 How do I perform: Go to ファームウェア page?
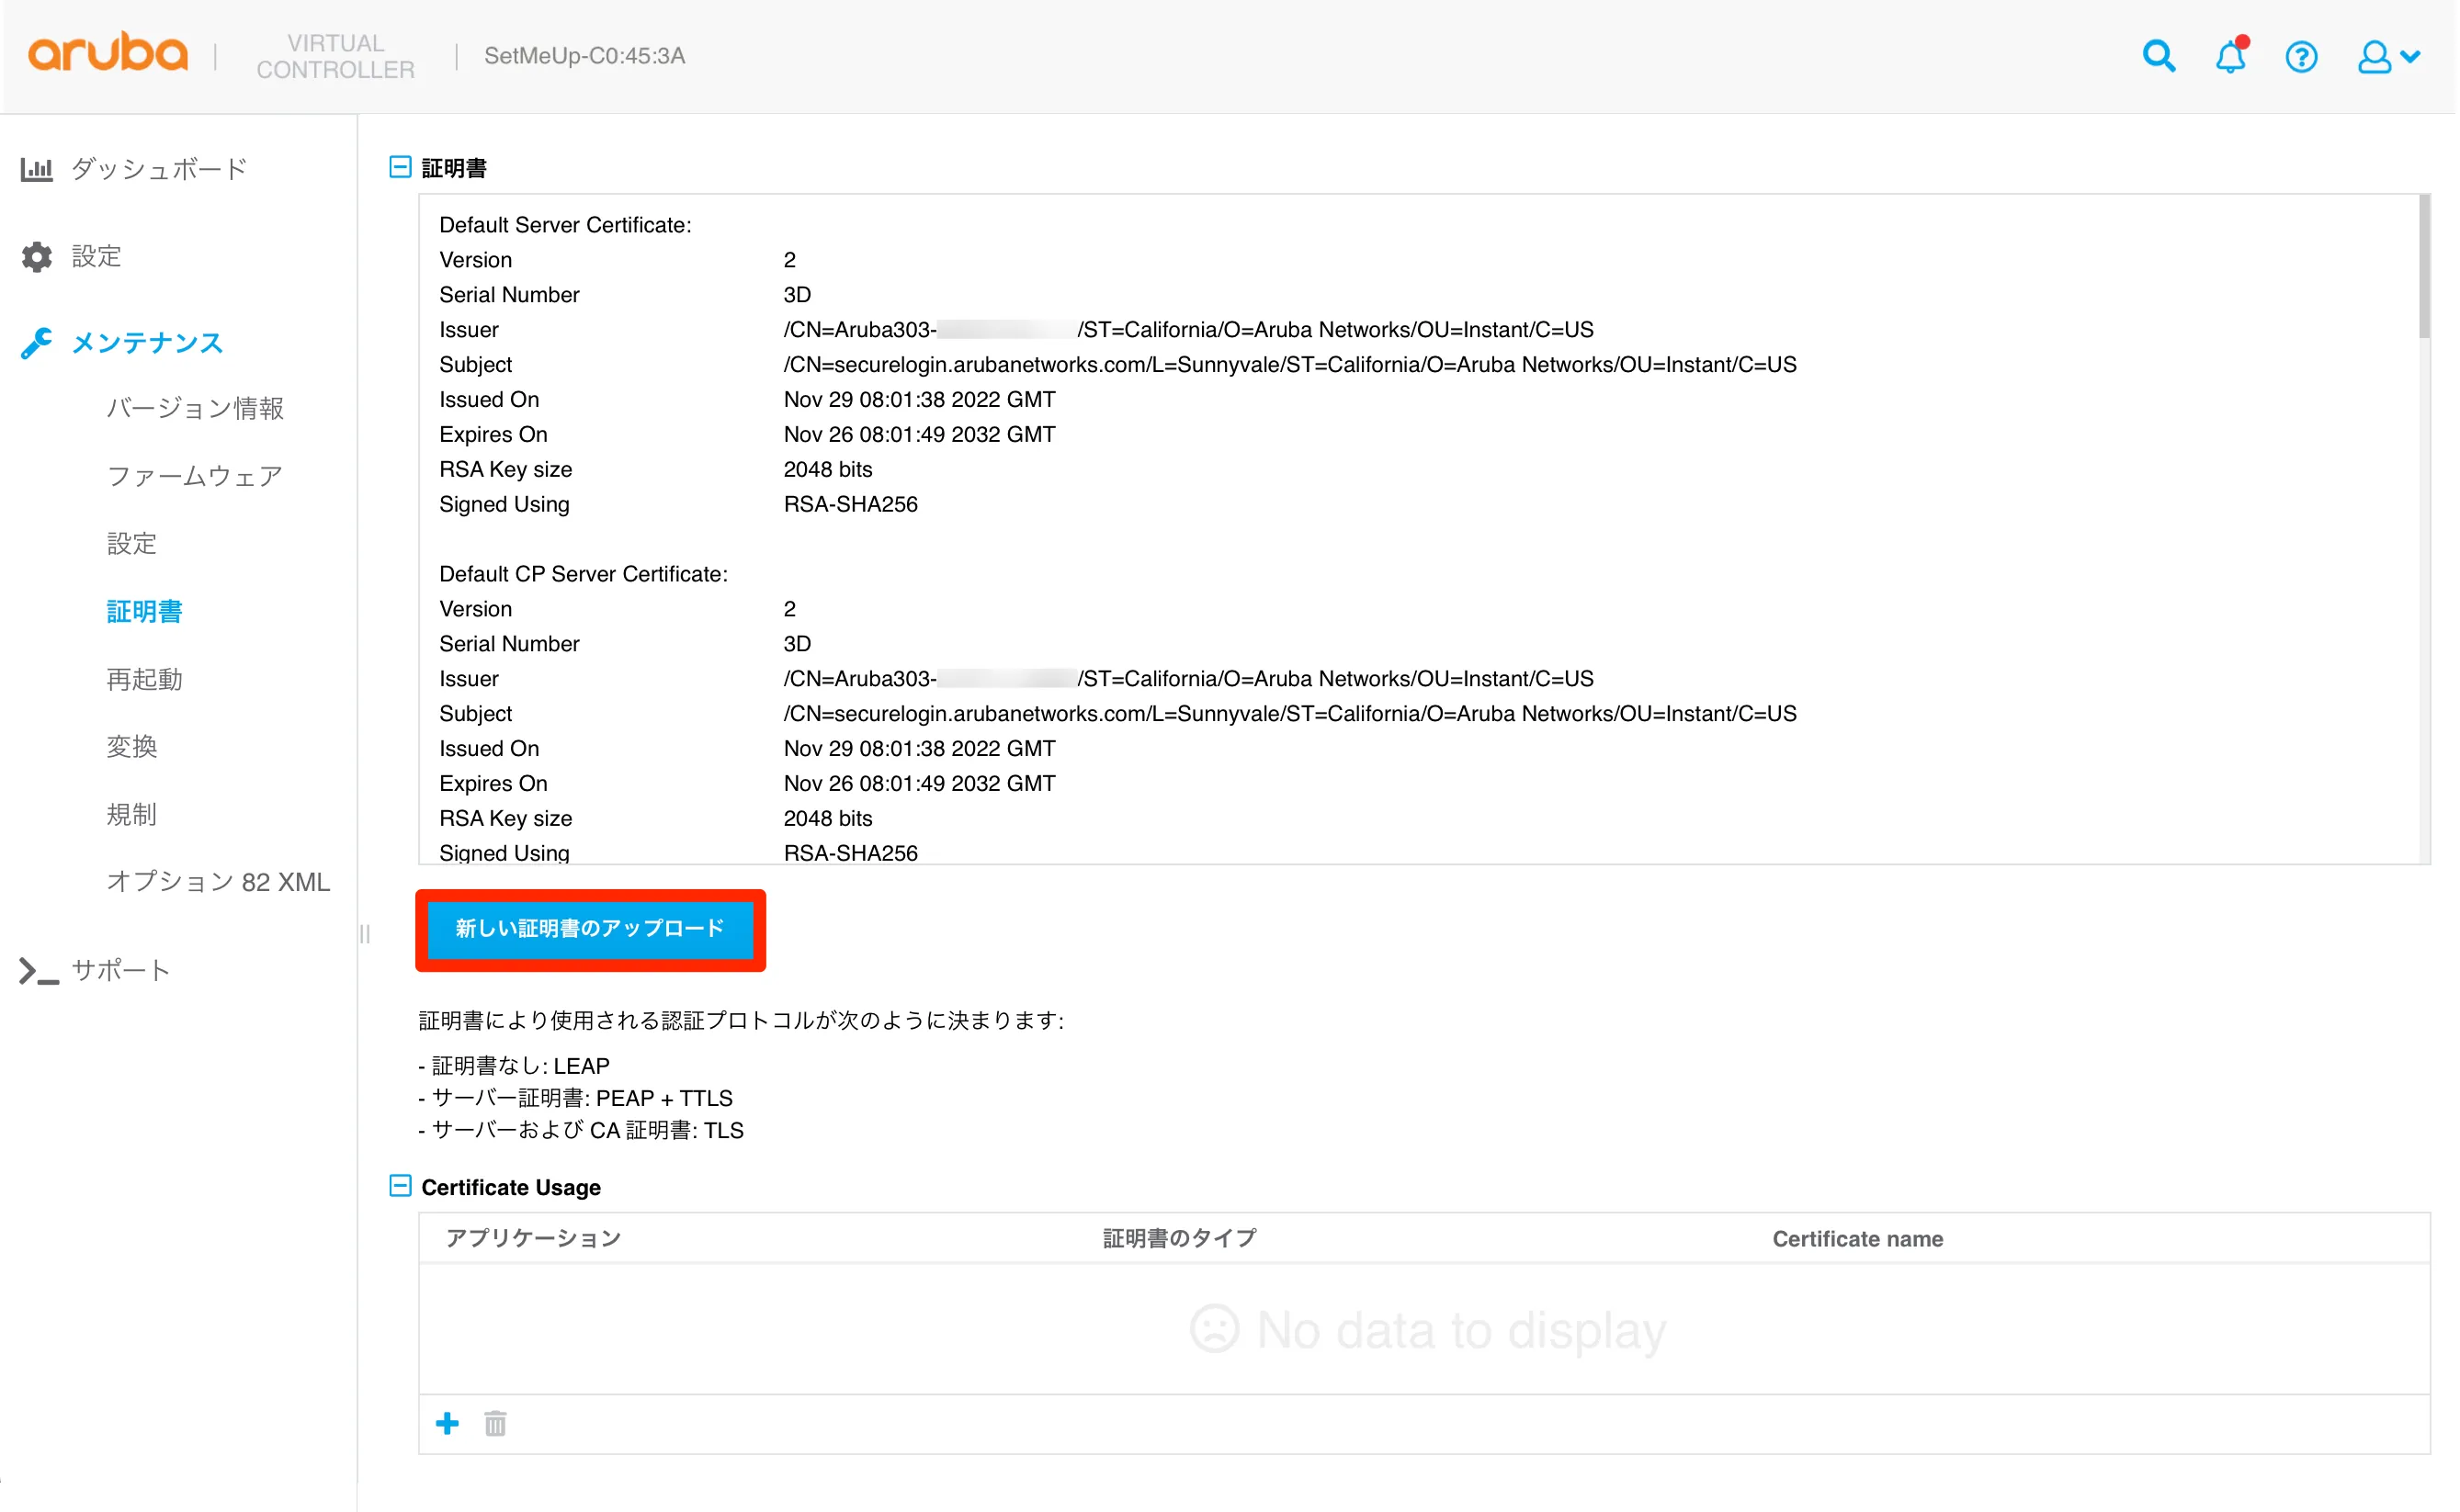coord(195,476)
